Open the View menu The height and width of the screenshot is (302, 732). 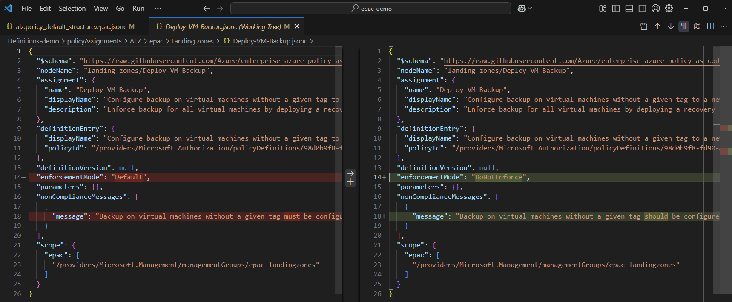point(101,9)
